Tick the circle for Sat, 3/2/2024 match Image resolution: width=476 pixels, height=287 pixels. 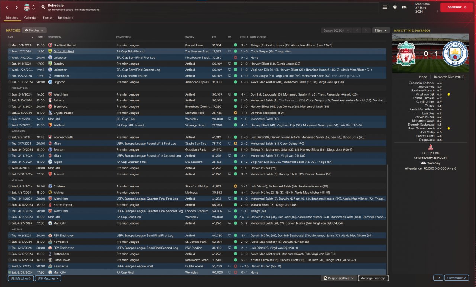9,137
